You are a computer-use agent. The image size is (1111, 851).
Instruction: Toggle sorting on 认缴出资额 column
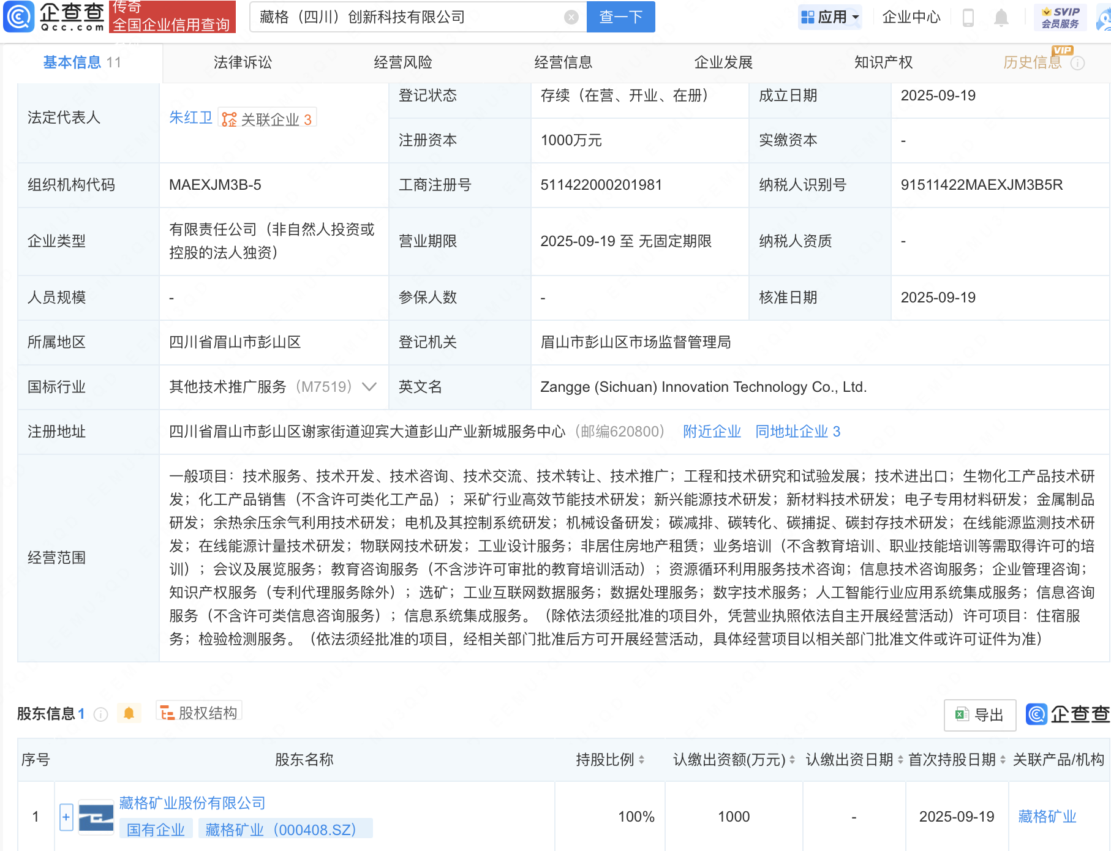point(793,760)
